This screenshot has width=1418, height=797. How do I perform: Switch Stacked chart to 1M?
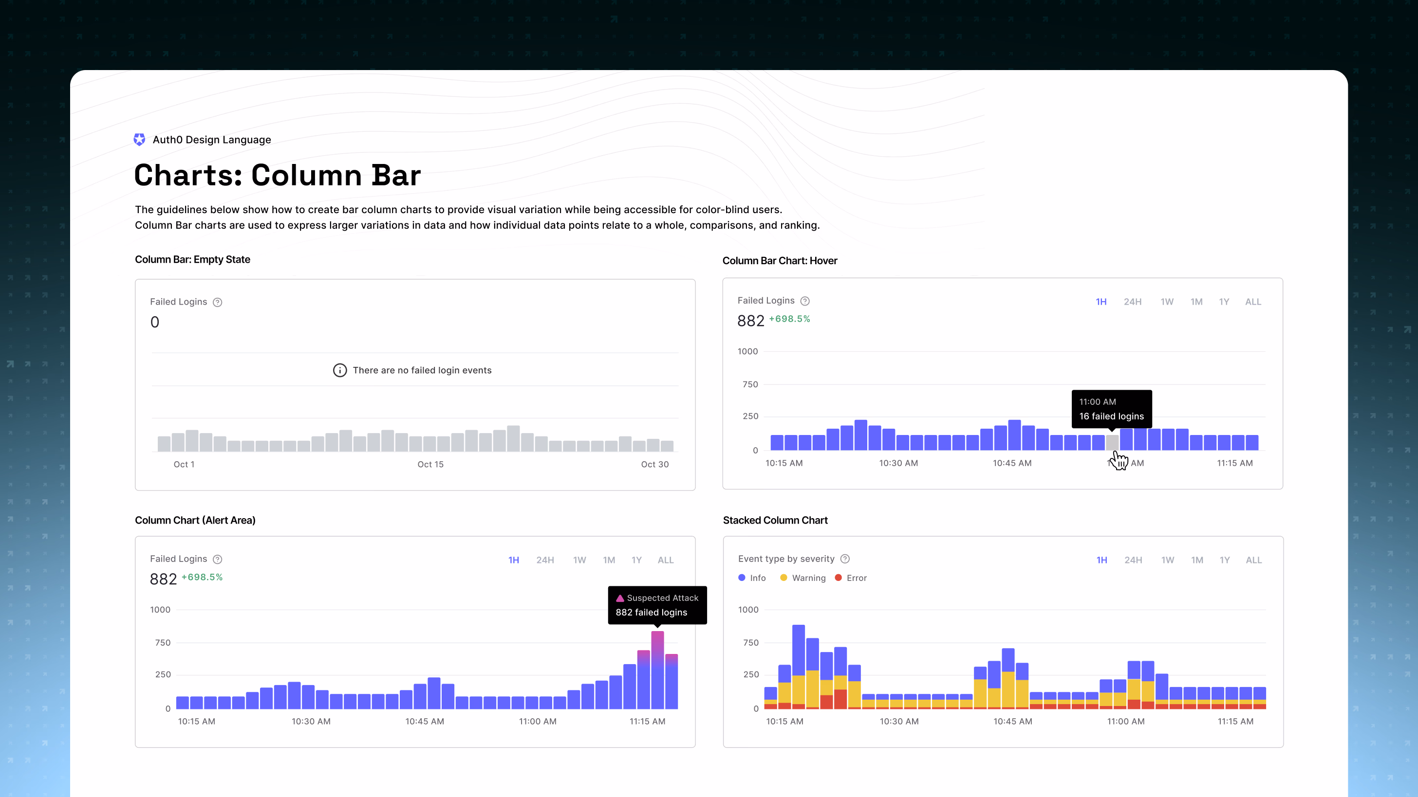[x=1197, y=560]
